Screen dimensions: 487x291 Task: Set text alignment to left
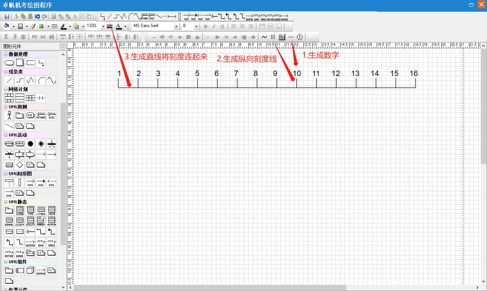(234, 26)
